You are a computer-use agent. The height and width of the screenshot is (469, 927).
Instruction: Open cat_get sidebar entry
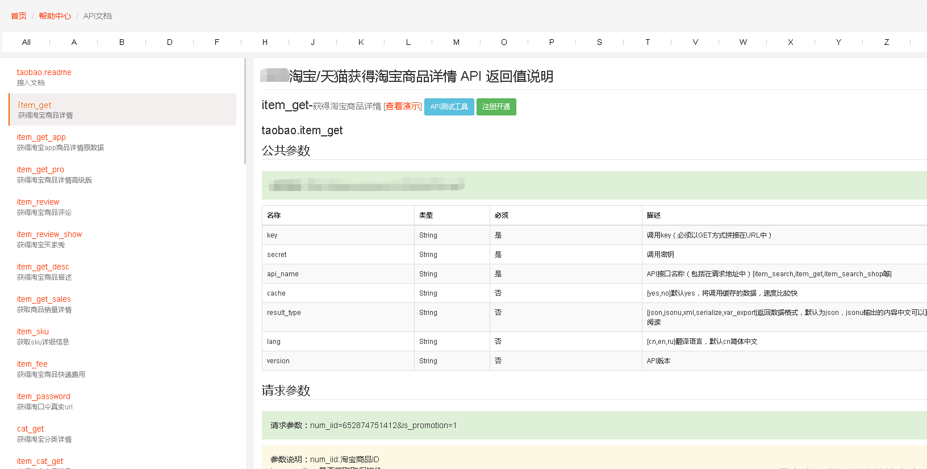coord(123,434)
